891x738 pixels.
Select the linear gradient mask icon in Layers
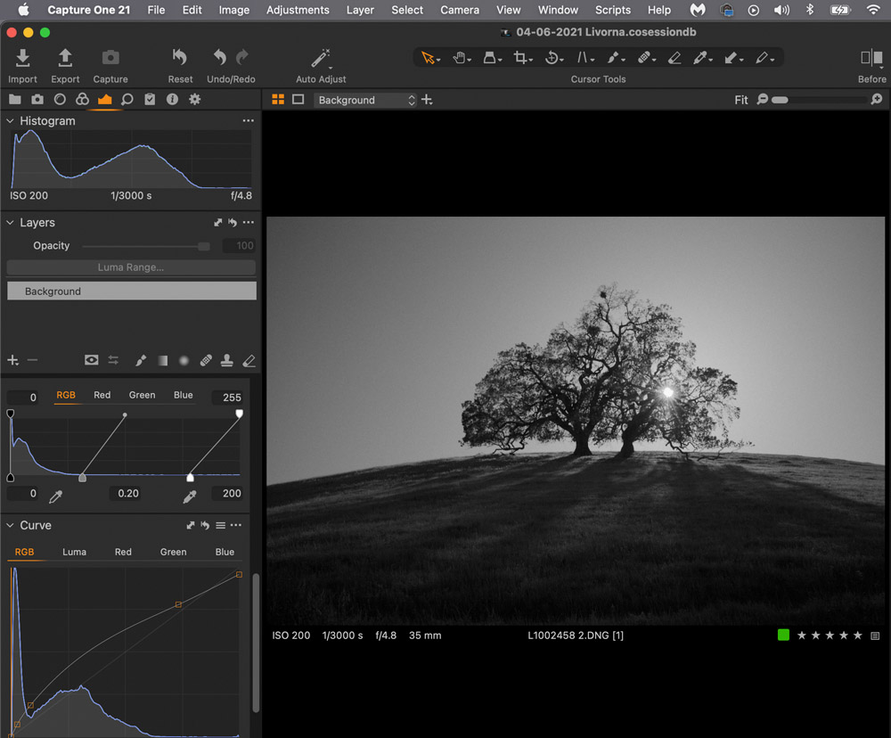coord(162,360)
